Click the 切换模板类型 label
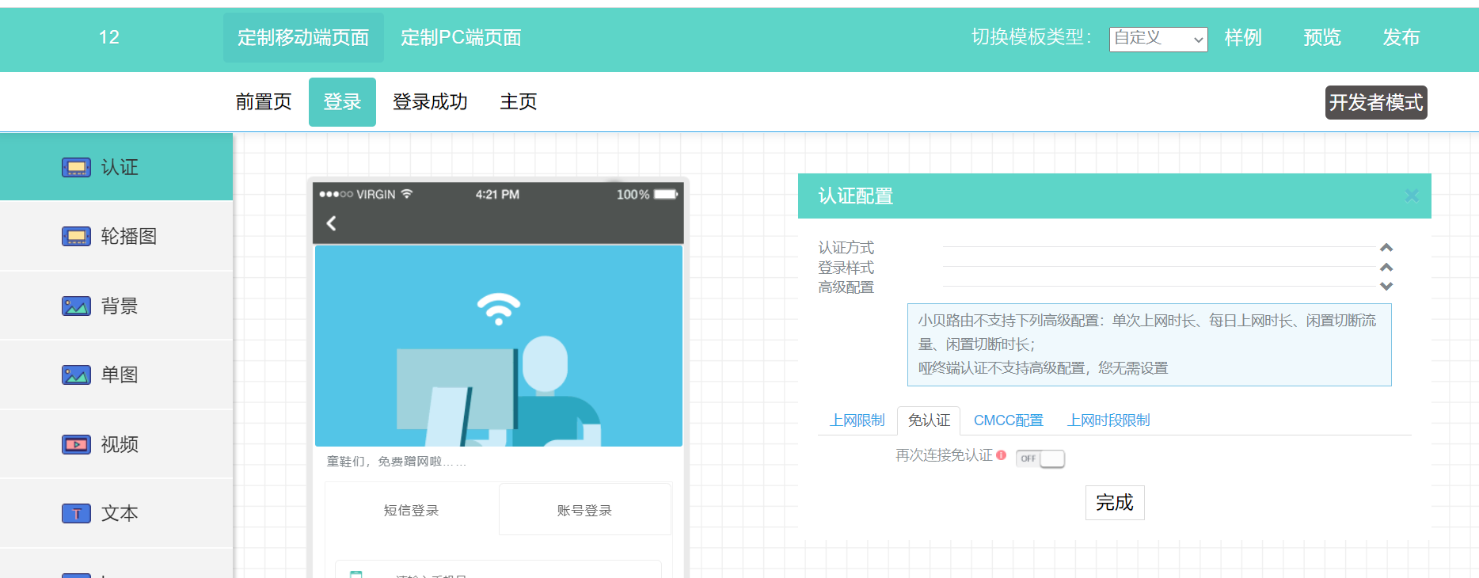The width and height of the screenshot is (1479, 578). (1032, 37)
